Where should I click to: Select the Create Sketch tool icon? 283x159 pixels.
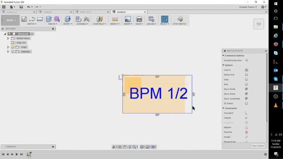click(x=24, y=19)
